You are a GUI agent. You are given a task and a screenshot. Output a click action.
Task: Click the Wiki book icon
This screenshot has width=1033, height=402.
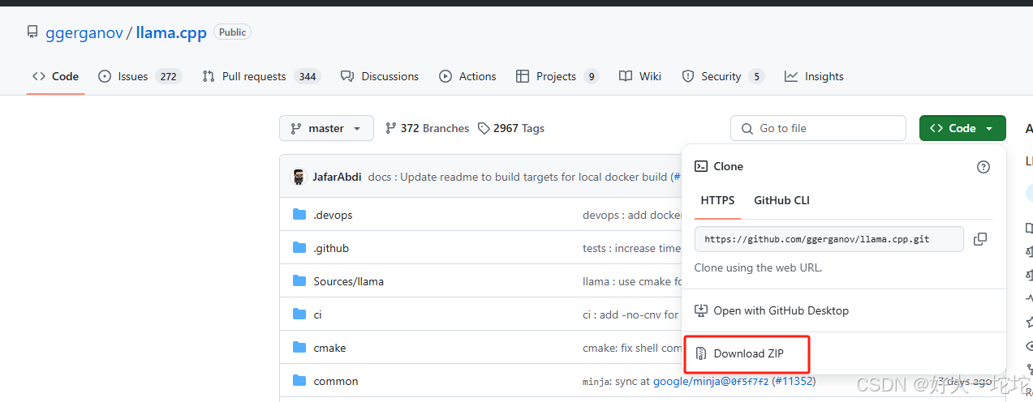tap(626, 76)
